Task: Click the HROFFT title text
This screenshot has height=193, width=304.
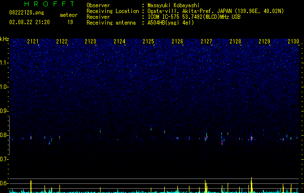Action: point(49,4)
